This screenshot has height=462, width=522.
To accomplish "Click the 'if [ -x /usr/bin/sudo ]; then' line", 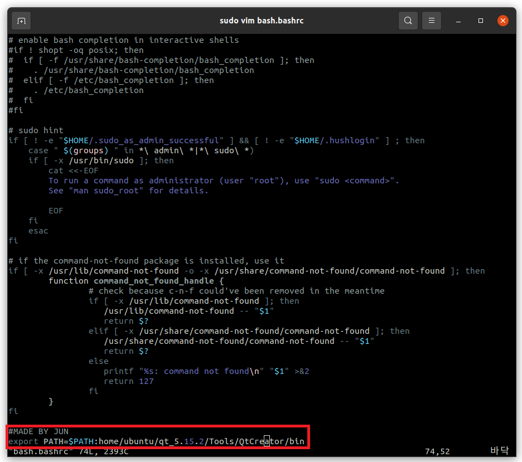I will coord(101,161).
